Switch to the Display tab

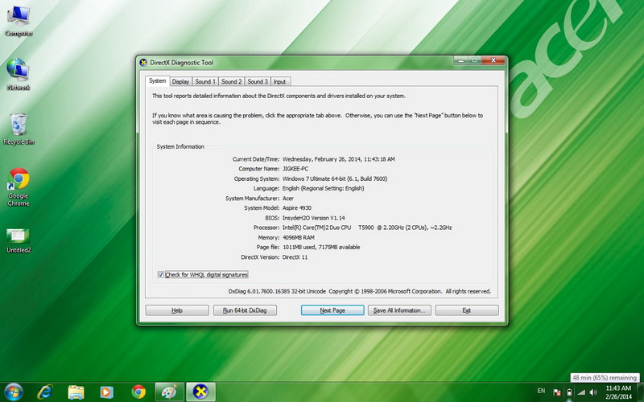[x=180, y=82]
